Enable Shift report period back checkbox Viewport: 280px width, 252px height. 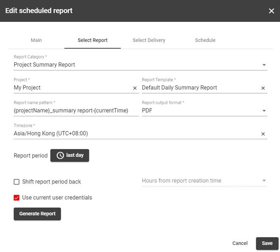pyautogui.click(x=17, y=182)
